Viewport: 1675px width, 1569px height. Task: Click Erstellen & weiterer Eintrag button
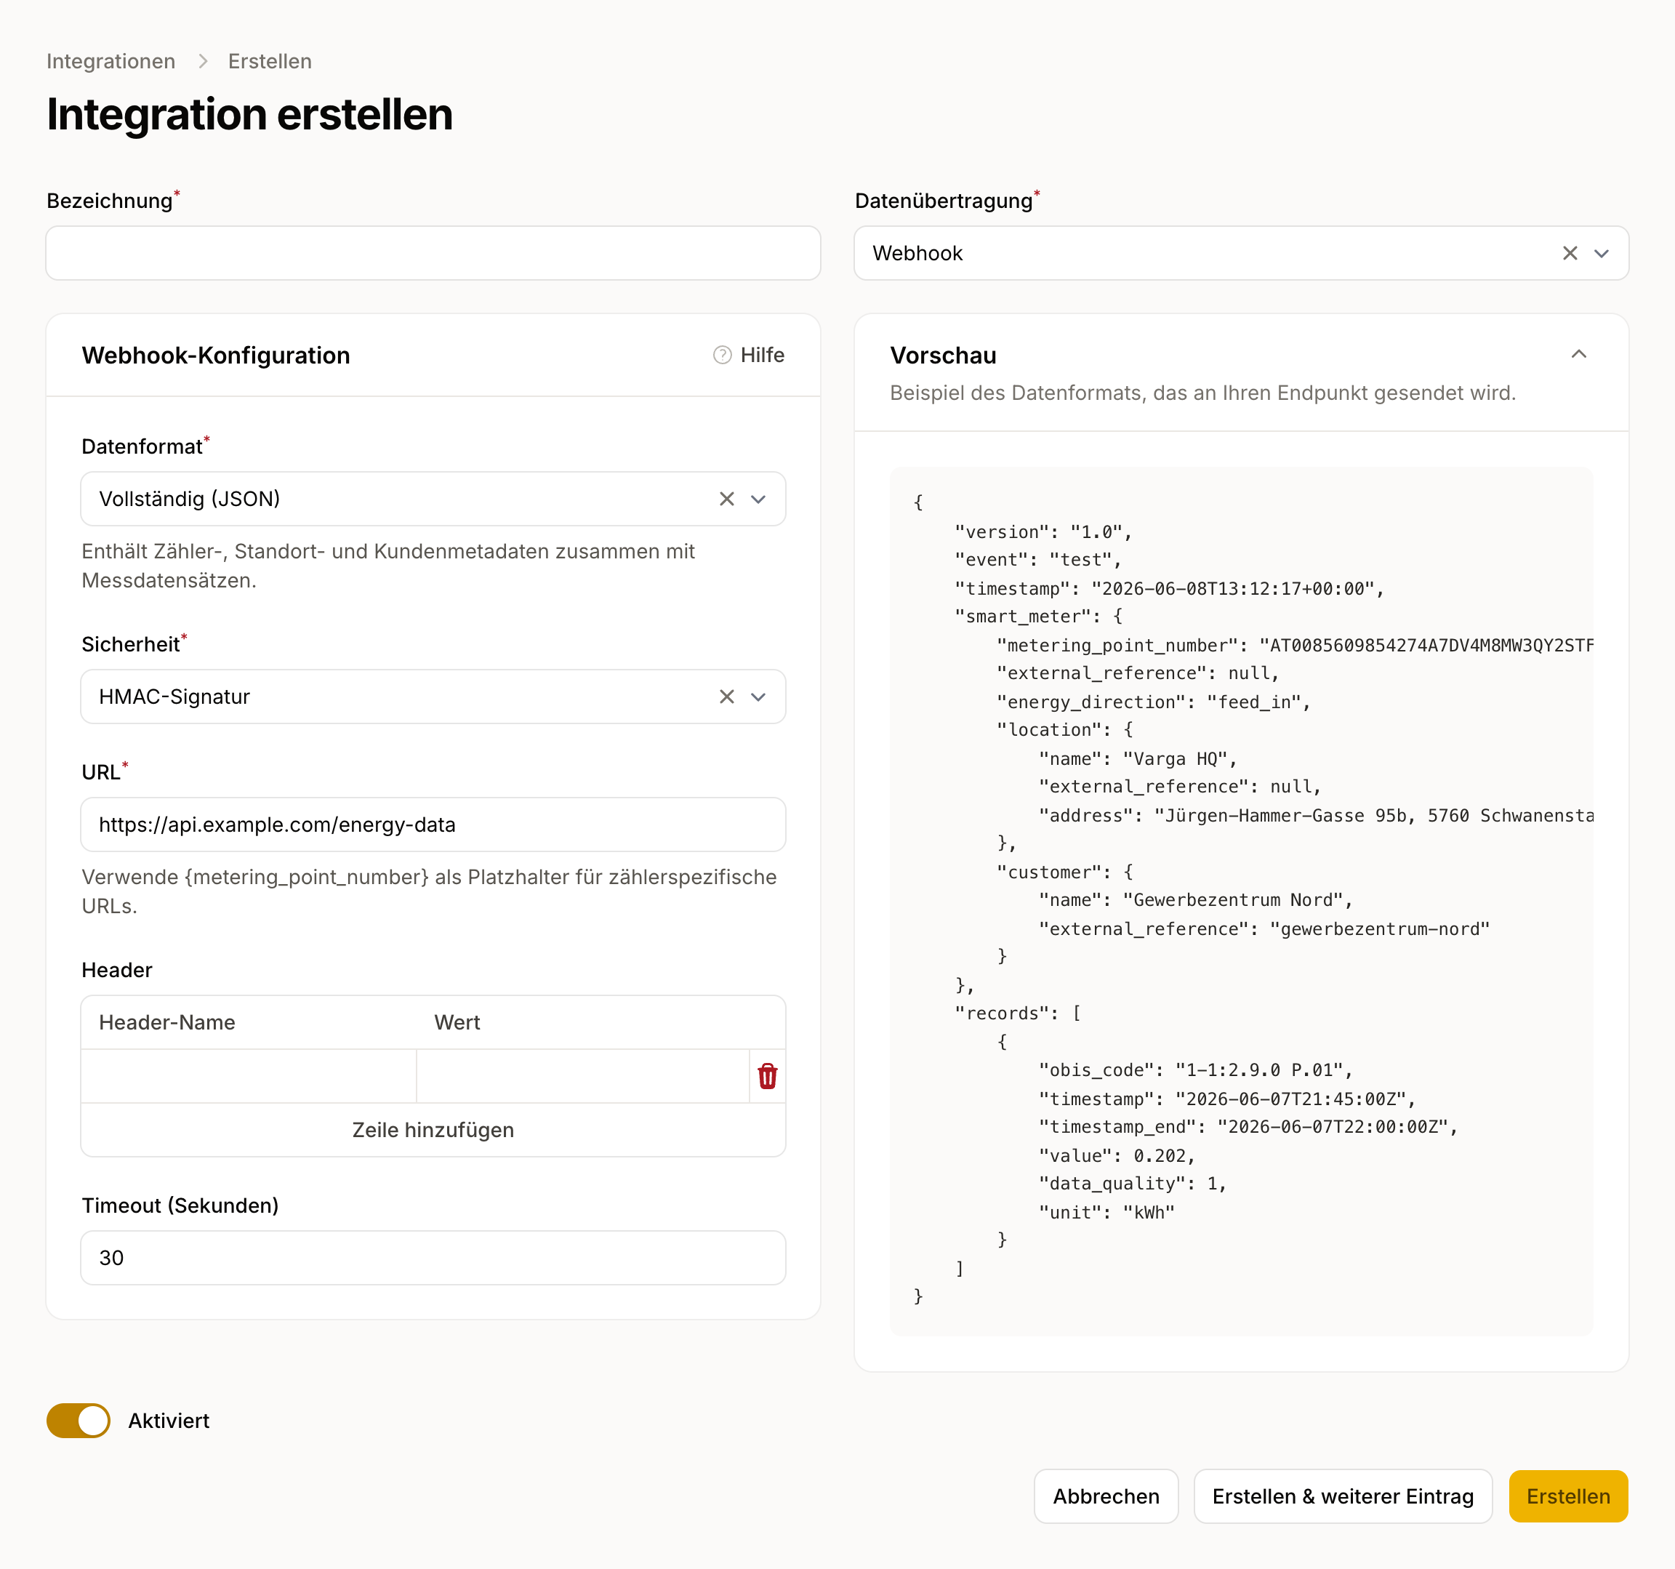point(1342,1496)
